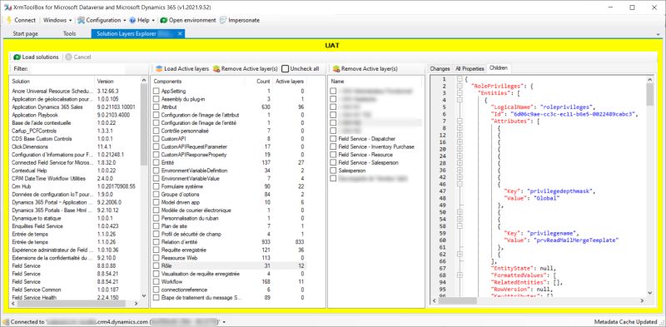666x327 pixels.
Task: Select the Relation d'entité component row
Action: [230, 241]
